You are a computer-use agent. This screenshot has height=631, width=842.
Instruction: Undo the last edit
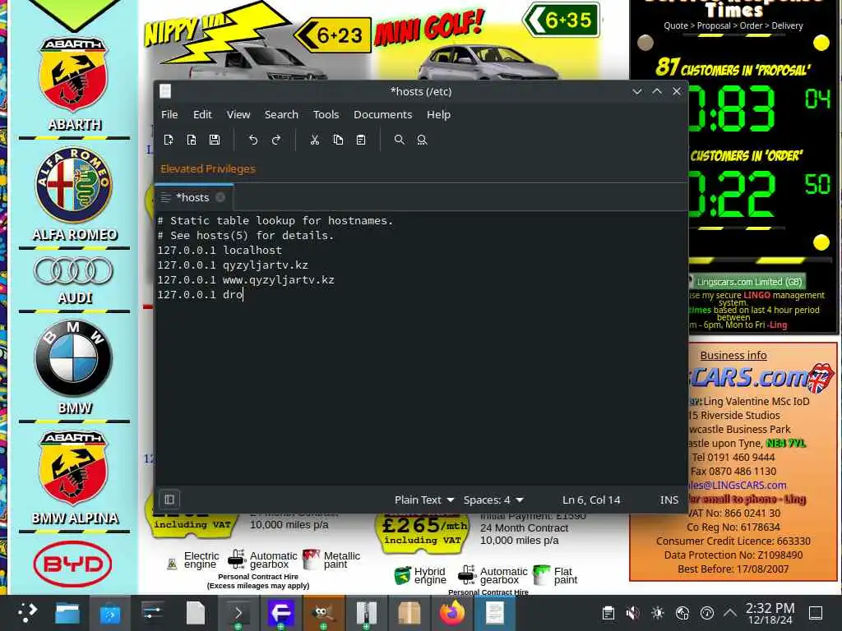coord(253,140)
